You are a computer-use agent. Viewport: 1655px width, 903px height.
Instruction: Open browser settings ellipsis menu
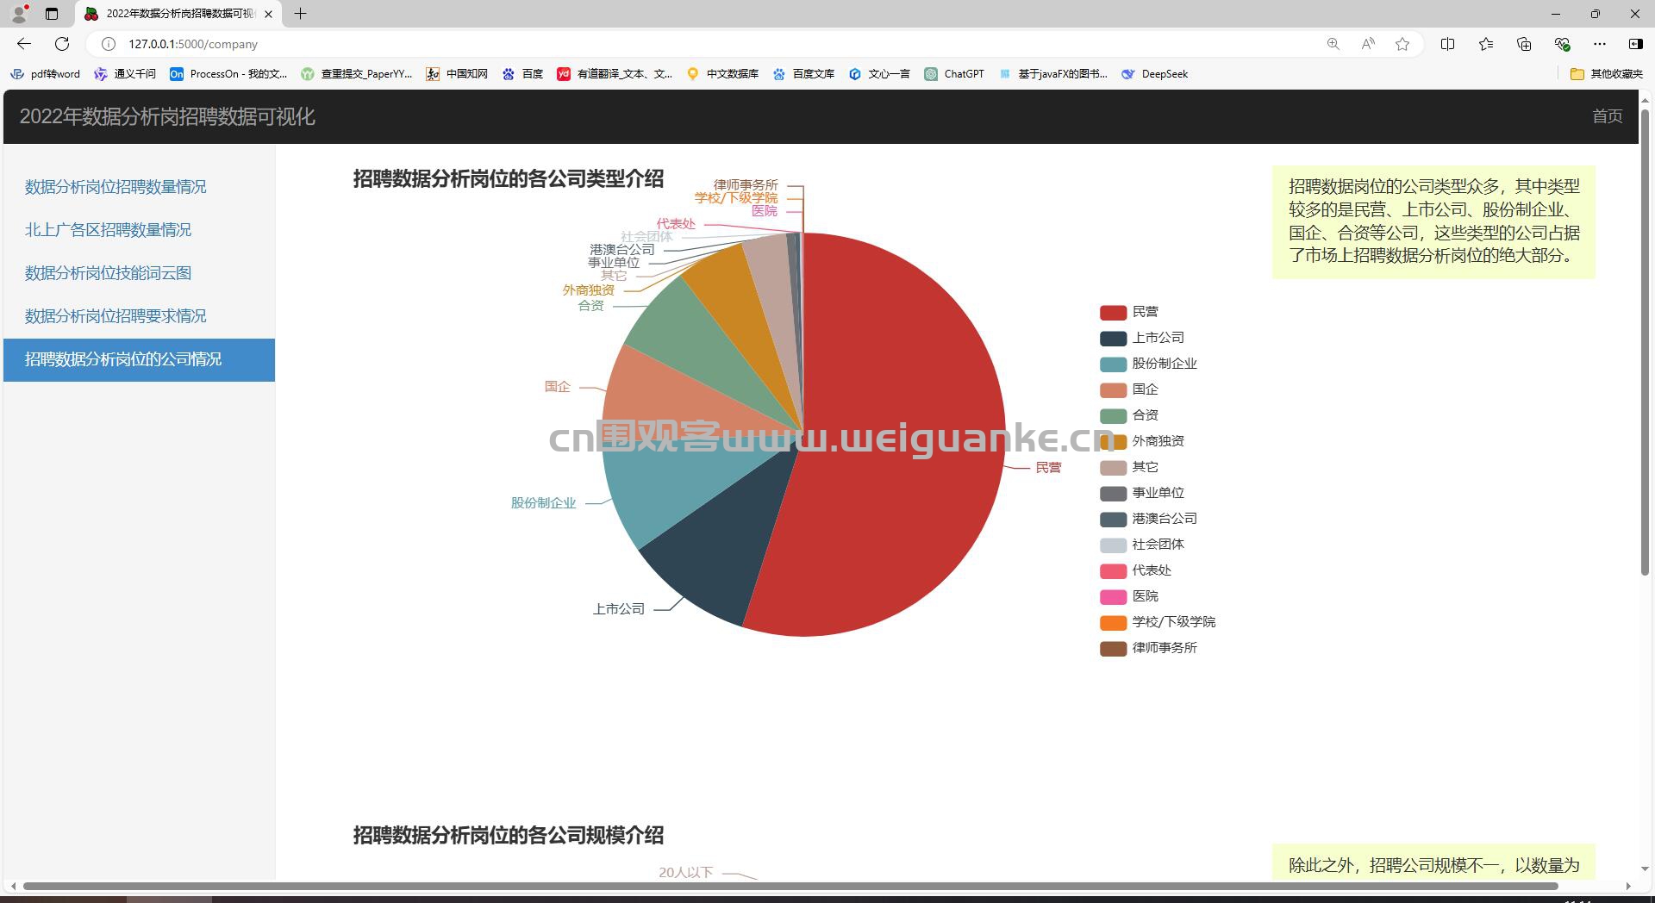pyautogui.click(x=1600, y=44)
